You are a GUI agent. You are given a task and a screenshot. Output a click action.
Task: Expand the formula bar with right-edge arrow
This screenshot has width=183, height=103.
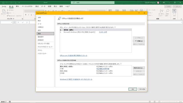pos(182,22)
